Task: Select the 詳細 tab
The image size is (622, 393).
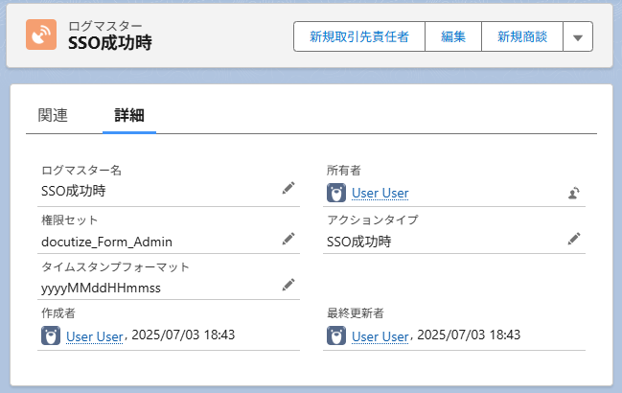Action: [129, 115]
